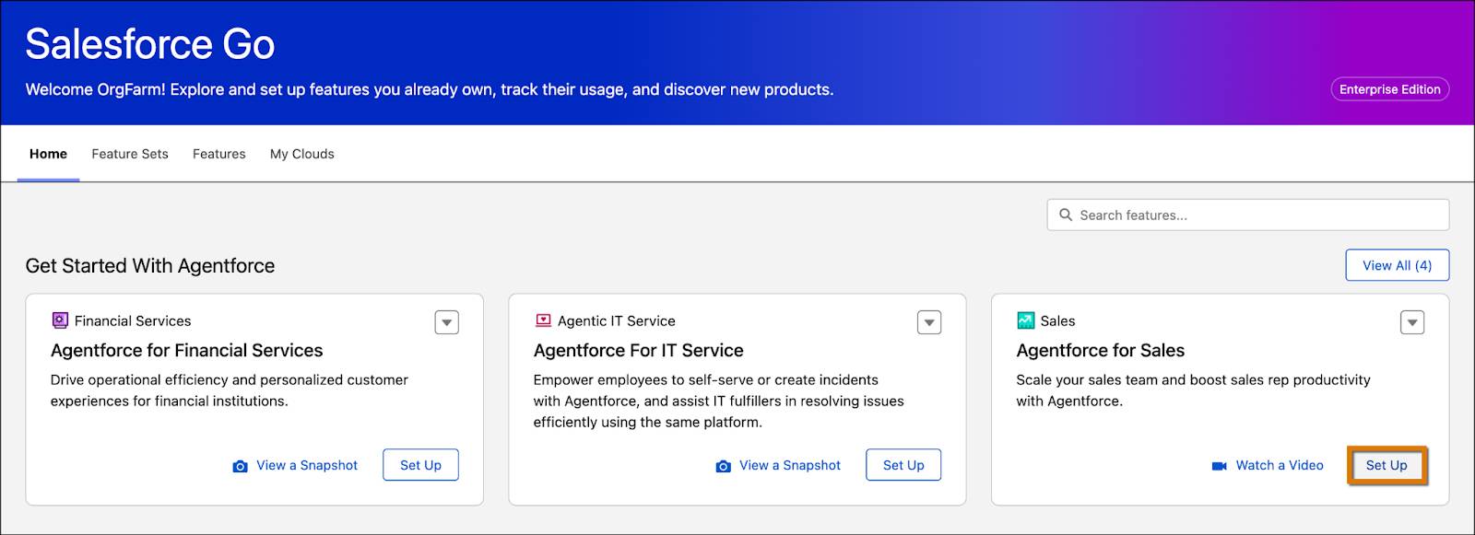Open the Agentforce for Sales card dropdown
This screenshot has height=535, width=1475.
(1411, 321)
